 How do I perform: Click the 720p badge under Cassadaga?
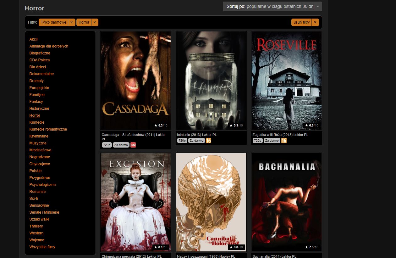[107, 145]
